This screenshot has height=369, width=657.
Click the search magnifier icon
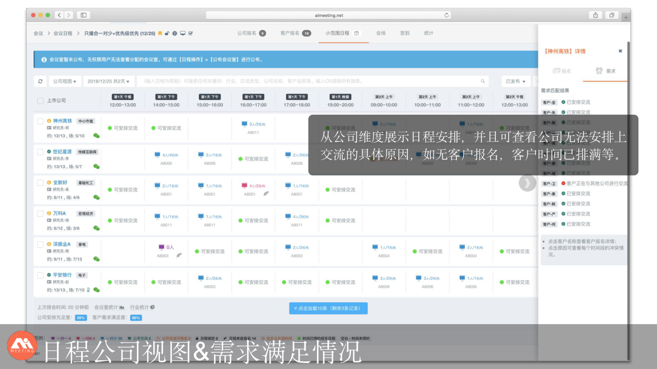click(x=482, y=81)
